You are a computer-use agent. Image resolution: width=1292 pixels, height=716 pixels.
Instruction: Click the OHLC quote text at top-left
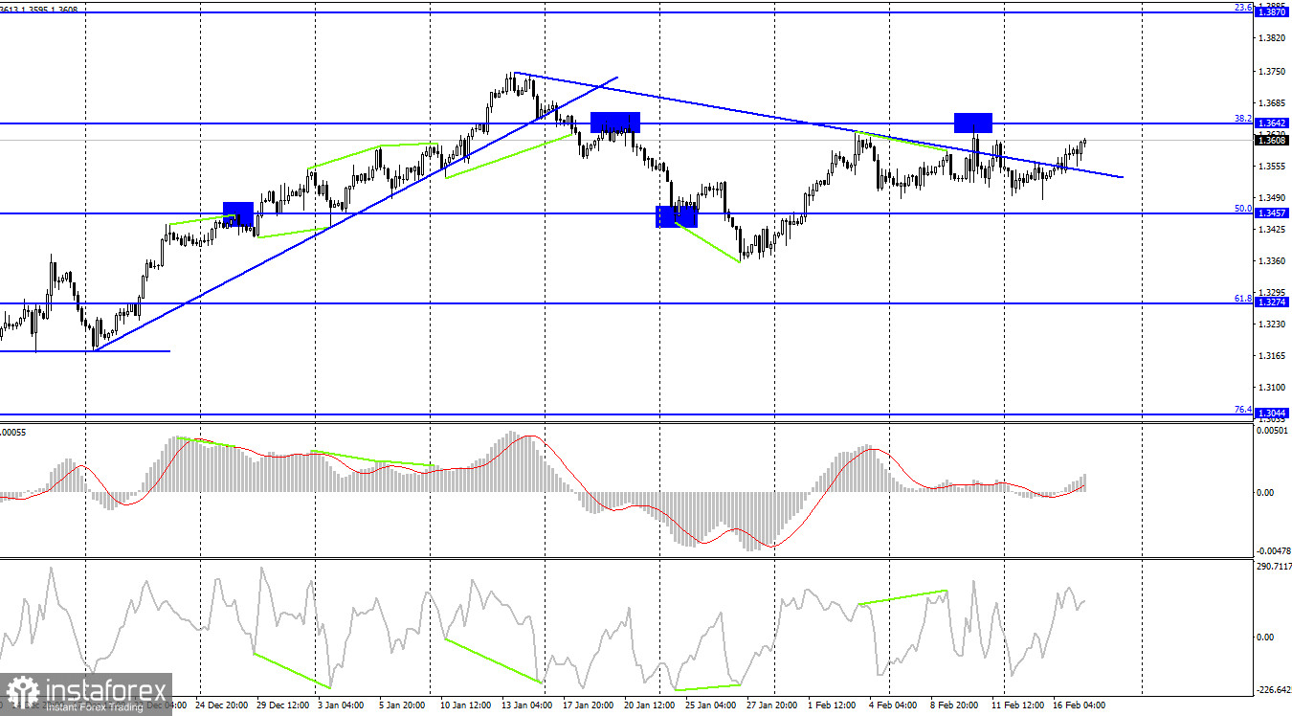point(39,10)
